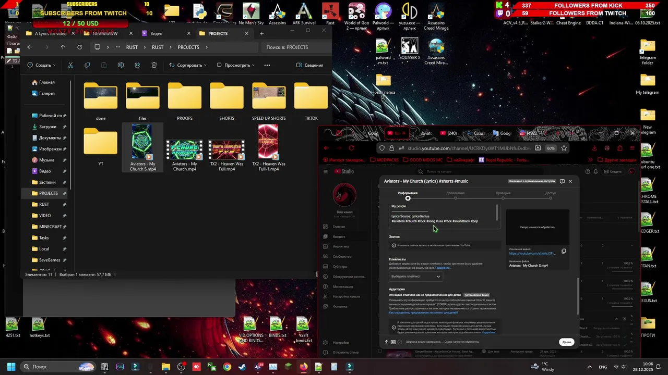Open the Explorer 'See more' three-dots menu
The width and height of the screenshot is (668, 375).
point(267,65)
